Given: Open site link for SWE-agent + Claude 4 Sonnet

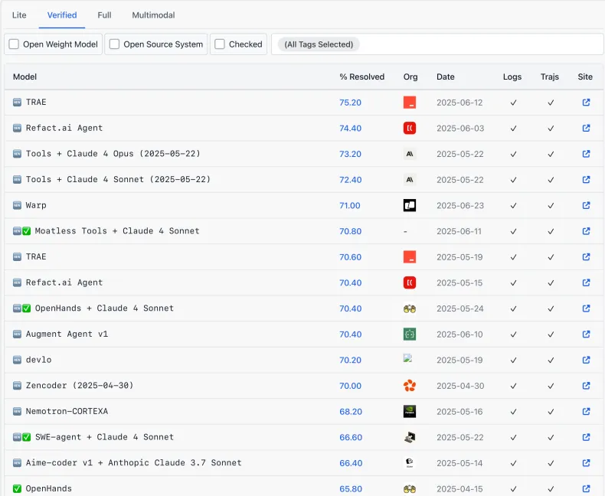Looking at the screenshot, I should [586, 437].
